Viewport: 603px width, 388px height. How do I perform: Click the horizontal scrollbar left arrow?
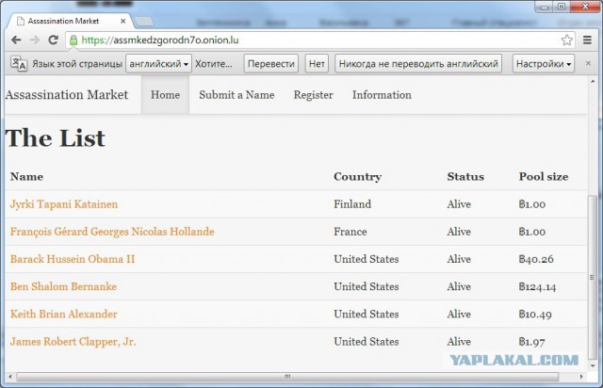10,377
